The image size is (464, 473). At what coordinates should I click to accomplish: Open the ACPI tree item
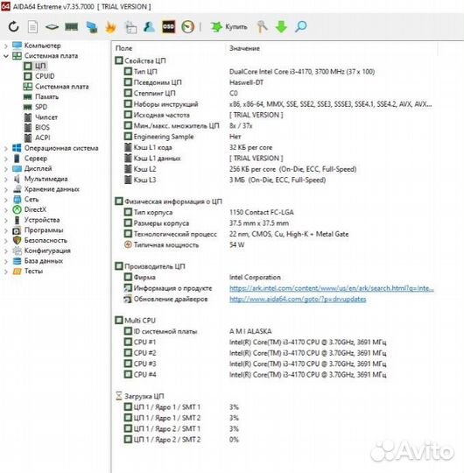(43, 138)
